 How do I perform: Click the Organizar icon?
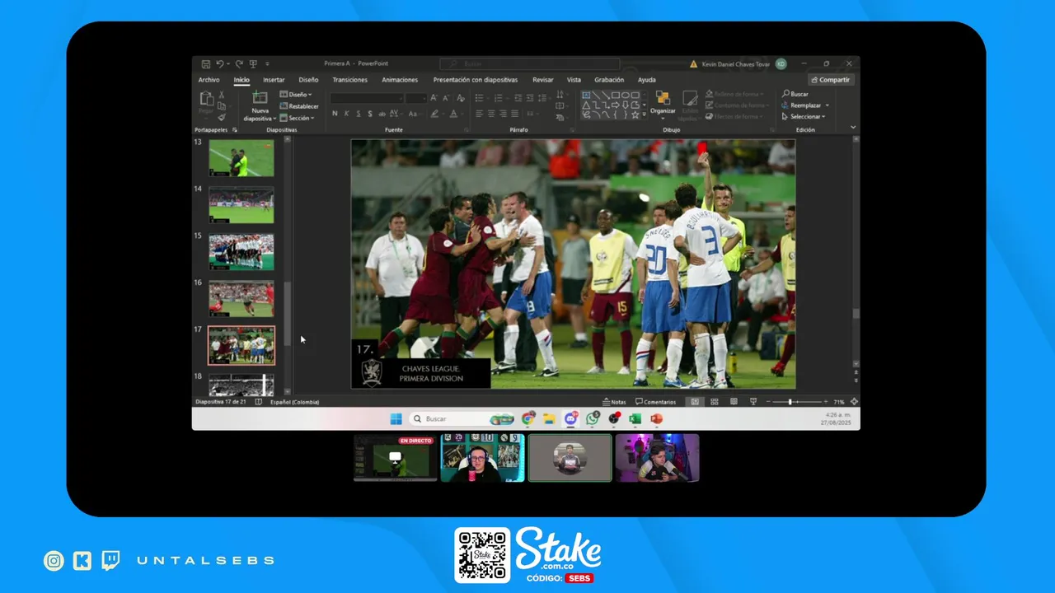pos(663,99)
